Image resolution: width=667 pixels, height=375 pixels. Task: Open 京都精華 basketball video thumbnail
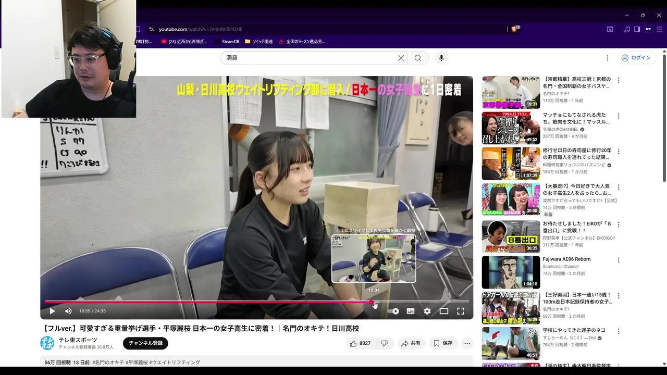coord(511,92)
